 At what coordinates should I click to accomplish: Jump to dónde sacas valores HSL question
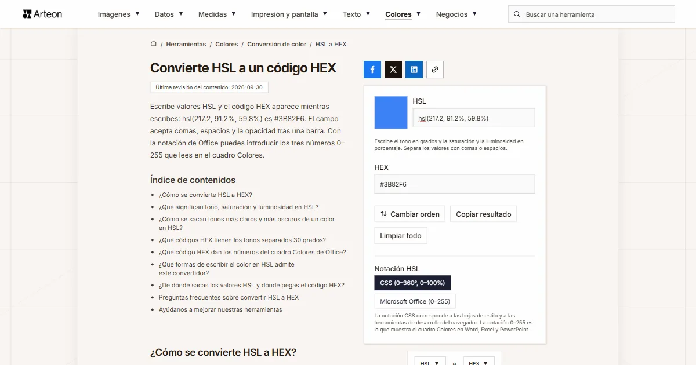pyautogui.click(x=252, y=285)
